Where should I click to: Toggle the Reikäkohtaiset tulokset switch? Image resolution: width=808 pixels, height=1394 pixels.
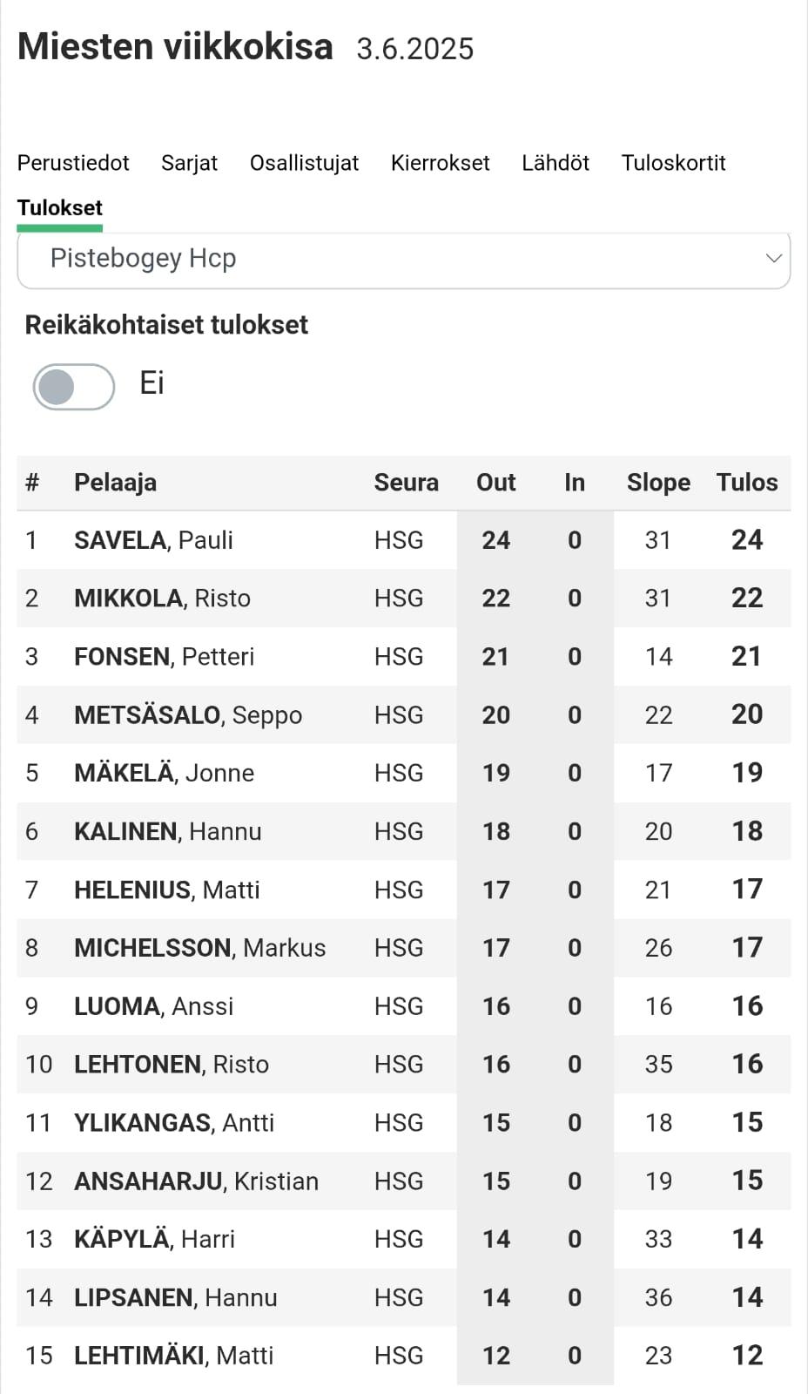click(74, 387)
